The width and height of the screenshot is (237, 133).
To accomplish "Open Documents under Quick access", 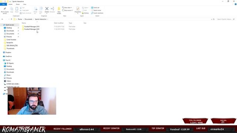I will coord(10,34).
